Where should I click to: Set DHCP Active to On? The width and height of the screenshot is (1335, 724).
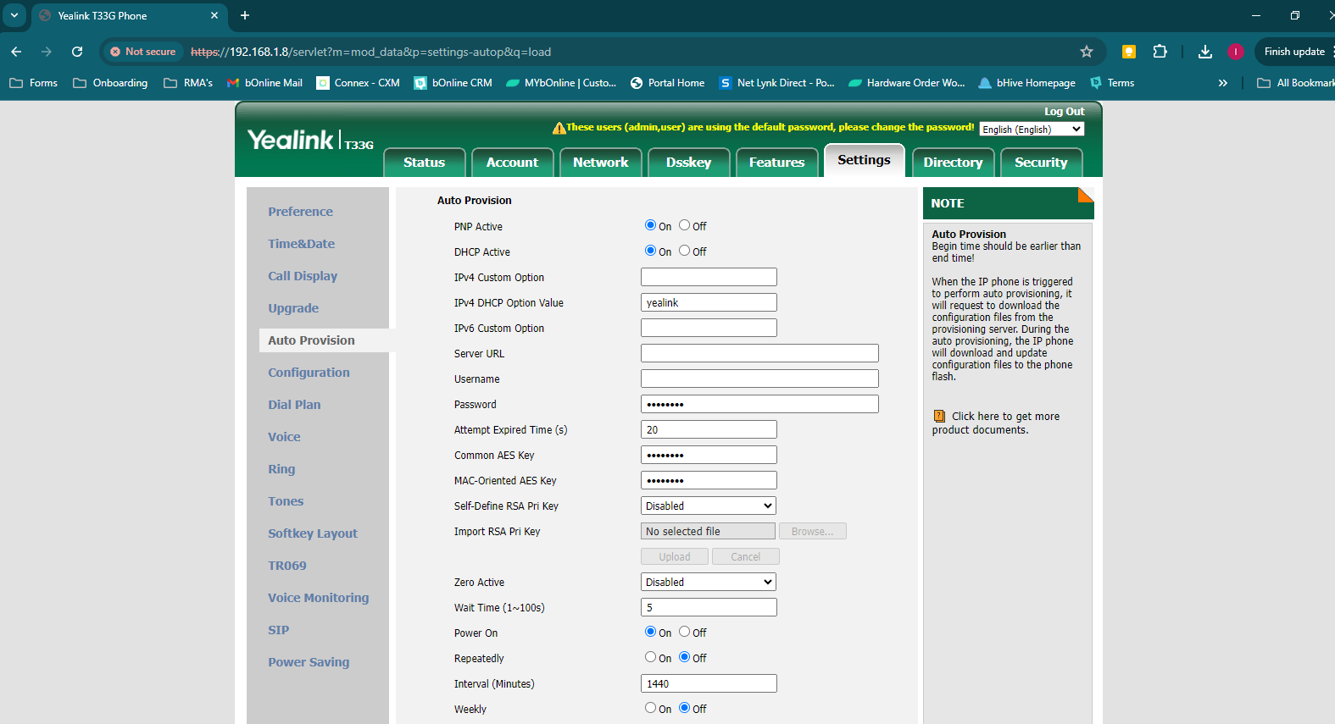pos(650,251)
